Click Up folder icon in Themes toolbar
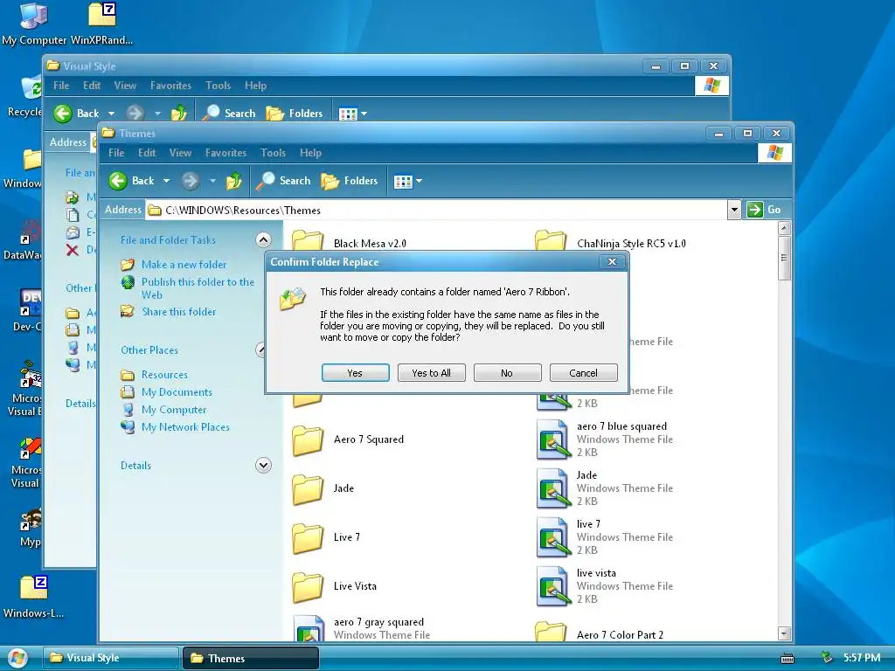Screen dimensions: 895x671 [x=233, y=181]
